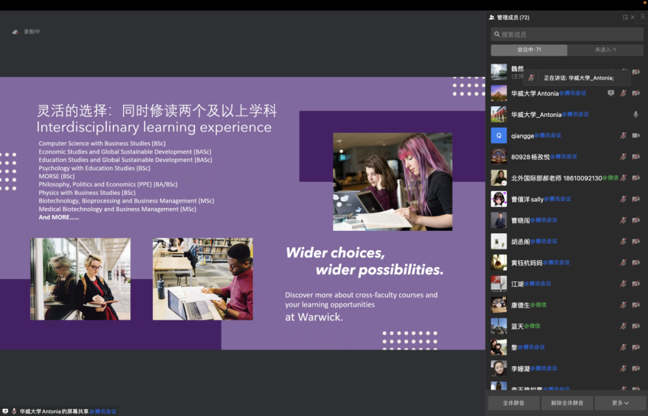This screenshot has height=416, width=648.
Task: Select qiangge's blue Q avatar
Action: coord(499,135)
